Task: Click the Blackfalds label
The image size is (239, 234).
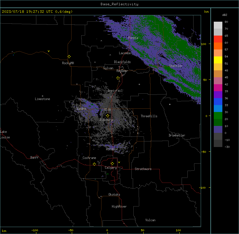Action: (122, 62)
